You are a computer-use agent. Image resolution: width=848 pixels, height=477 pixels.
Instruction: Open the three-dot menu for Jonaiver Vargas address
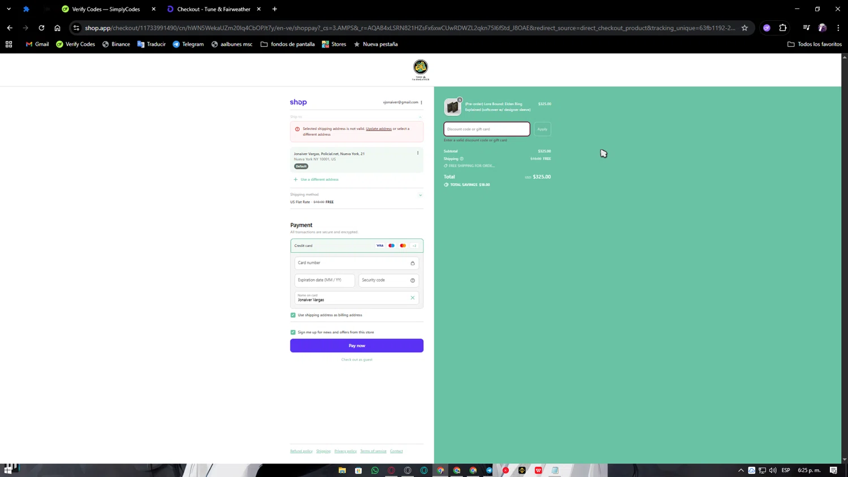(x=418, y=153)
